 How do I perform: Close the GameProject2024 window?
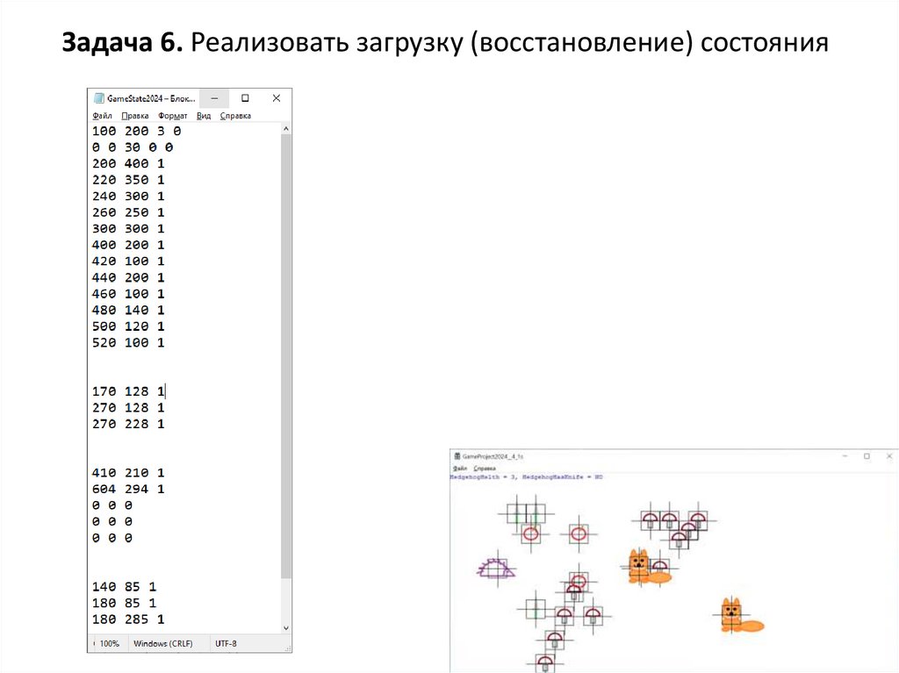click(x=889, y=456)
